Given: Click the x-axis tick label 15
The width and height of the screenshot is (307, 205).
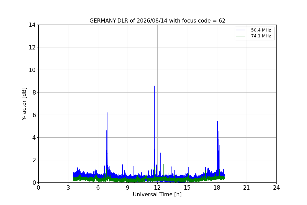Looking at the screenshot, I should tap(187, 188).
